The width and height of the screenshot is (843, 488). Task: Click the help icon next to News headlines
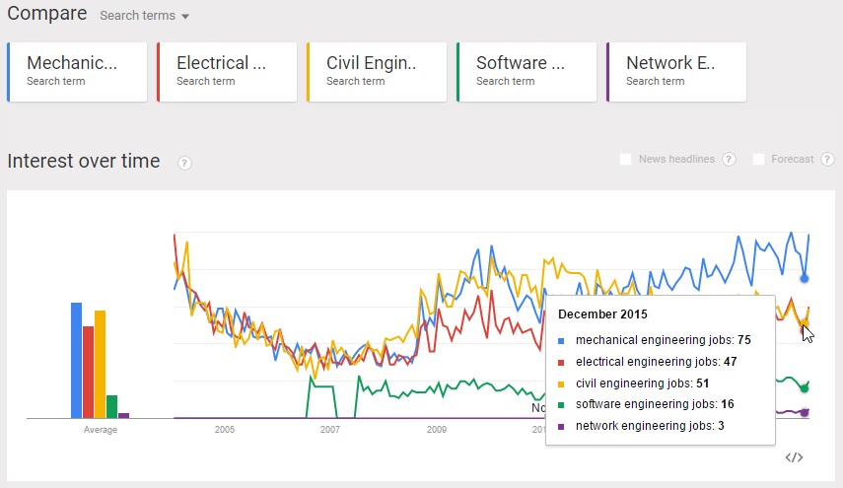(x=729, y=160)
